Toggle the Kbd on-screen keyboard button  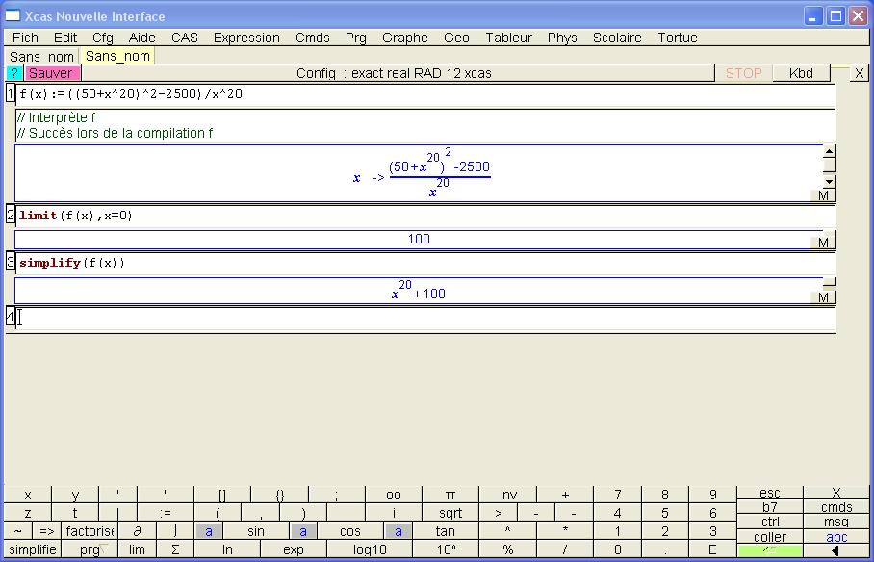[x=800, y=73]
